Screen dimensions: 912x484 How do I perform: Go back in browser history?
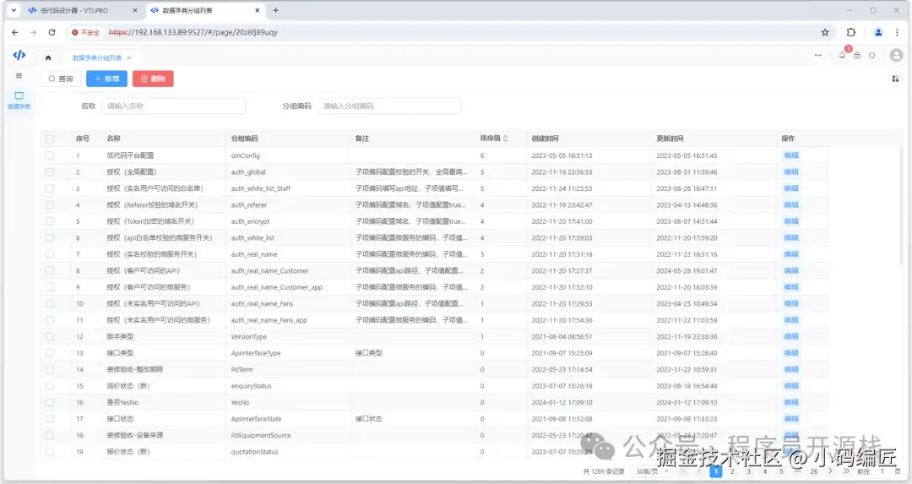tap(14, 33)
